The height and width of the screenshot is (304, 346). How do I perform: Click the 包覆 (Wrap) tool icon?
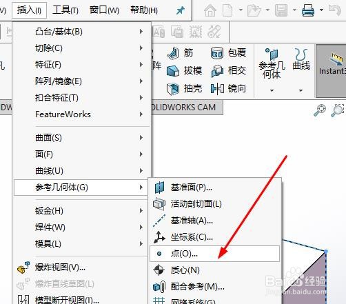pos(217,53)
